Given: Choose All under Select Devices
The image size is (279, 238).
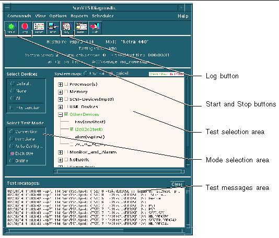Looking at the screenshot, I should (x=13, y=98).
